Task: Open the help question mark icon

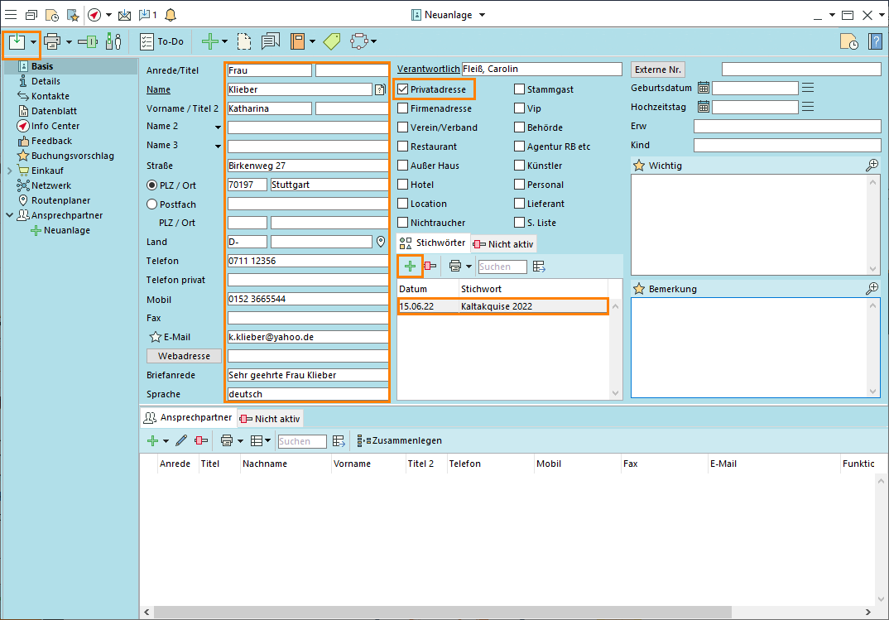Action: click(x=874, y=42)
